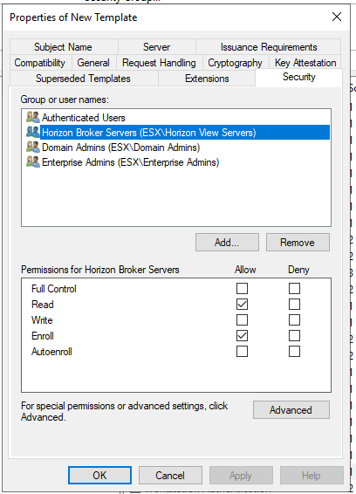
Task: Go to the Extensions tab
Action: (x=207, y=78)
